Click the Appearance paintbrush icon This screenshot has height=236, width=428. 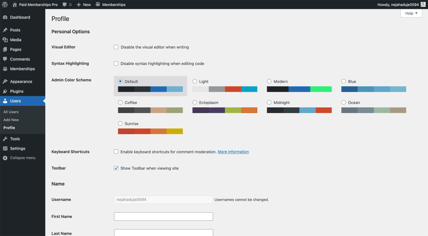(x=5, y=81)
